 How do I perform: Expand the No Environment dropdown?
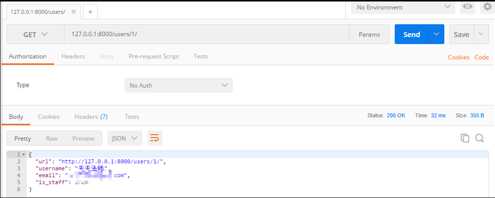pyautogui.click(x=403, y=7)
